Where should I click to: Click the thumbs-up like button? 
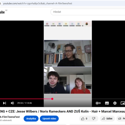click(x=84, y=118)
